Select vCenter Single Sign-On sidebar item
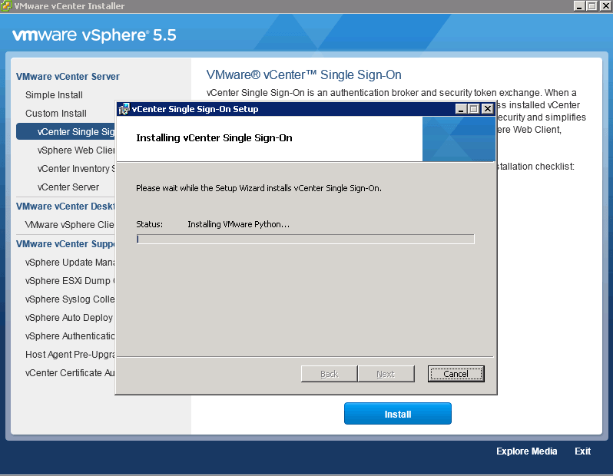This screenshot has width=613, height=476. click(66, 132)
